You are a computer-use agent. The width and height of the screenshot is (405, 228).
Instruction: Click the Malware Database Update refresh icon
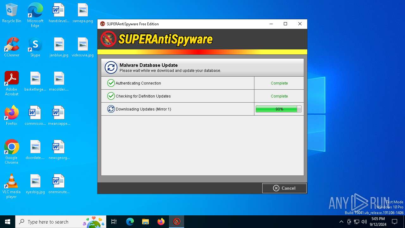tap(111, 67)
